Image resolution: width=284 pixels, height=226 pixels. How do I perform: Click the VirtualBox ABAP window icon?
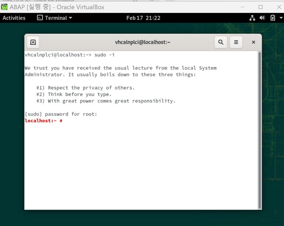point(4,7)
